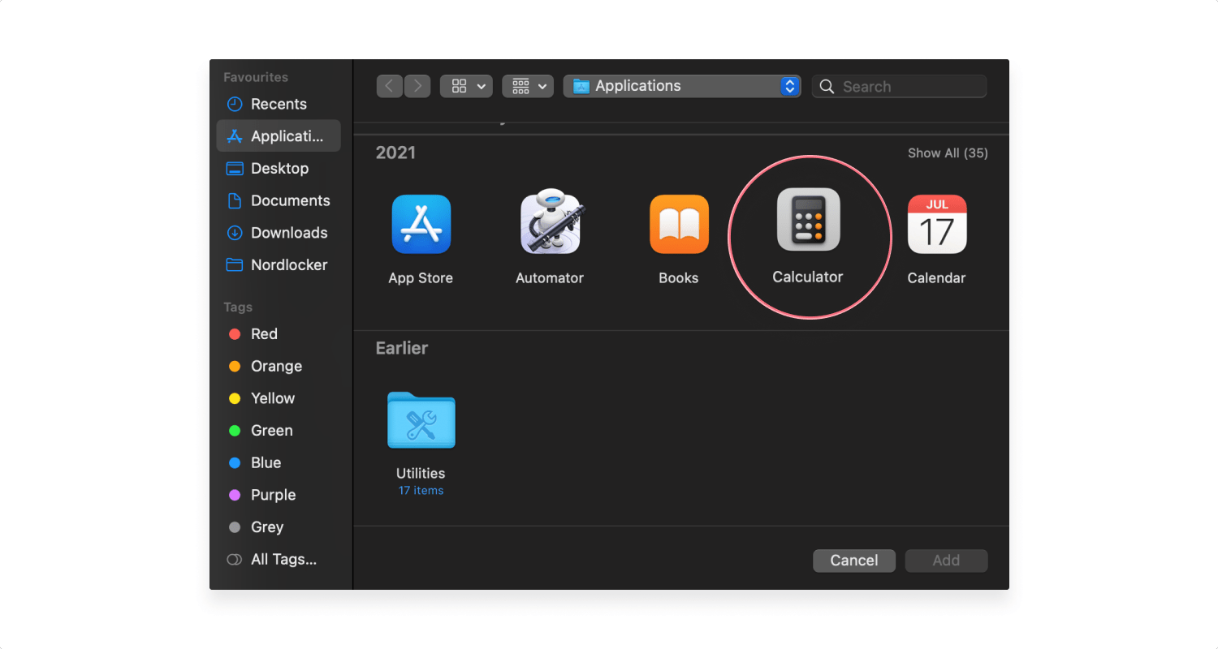Click the Books name label
Screen dimensions: 1218x649
pos(679,277)
